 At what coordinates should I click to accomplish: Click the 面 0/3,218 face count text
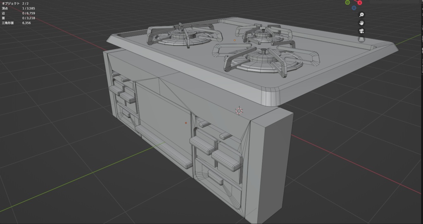18,18
